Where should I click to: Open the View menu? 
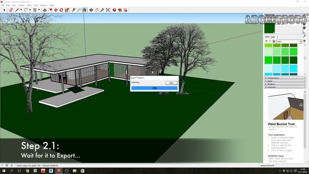coord(14,5)
